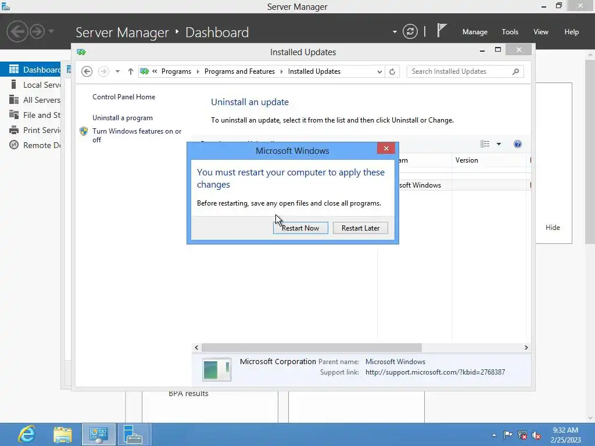Click the muted volume tray icon
The image size is (595, 446).
(536, 435)
